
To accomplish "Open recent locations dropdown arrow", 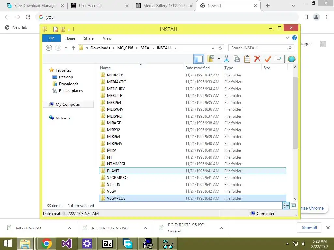I will coord(66,48).
